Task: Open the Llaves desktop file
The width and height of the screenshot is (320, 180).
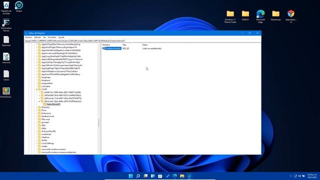Action: pos(6,75)
